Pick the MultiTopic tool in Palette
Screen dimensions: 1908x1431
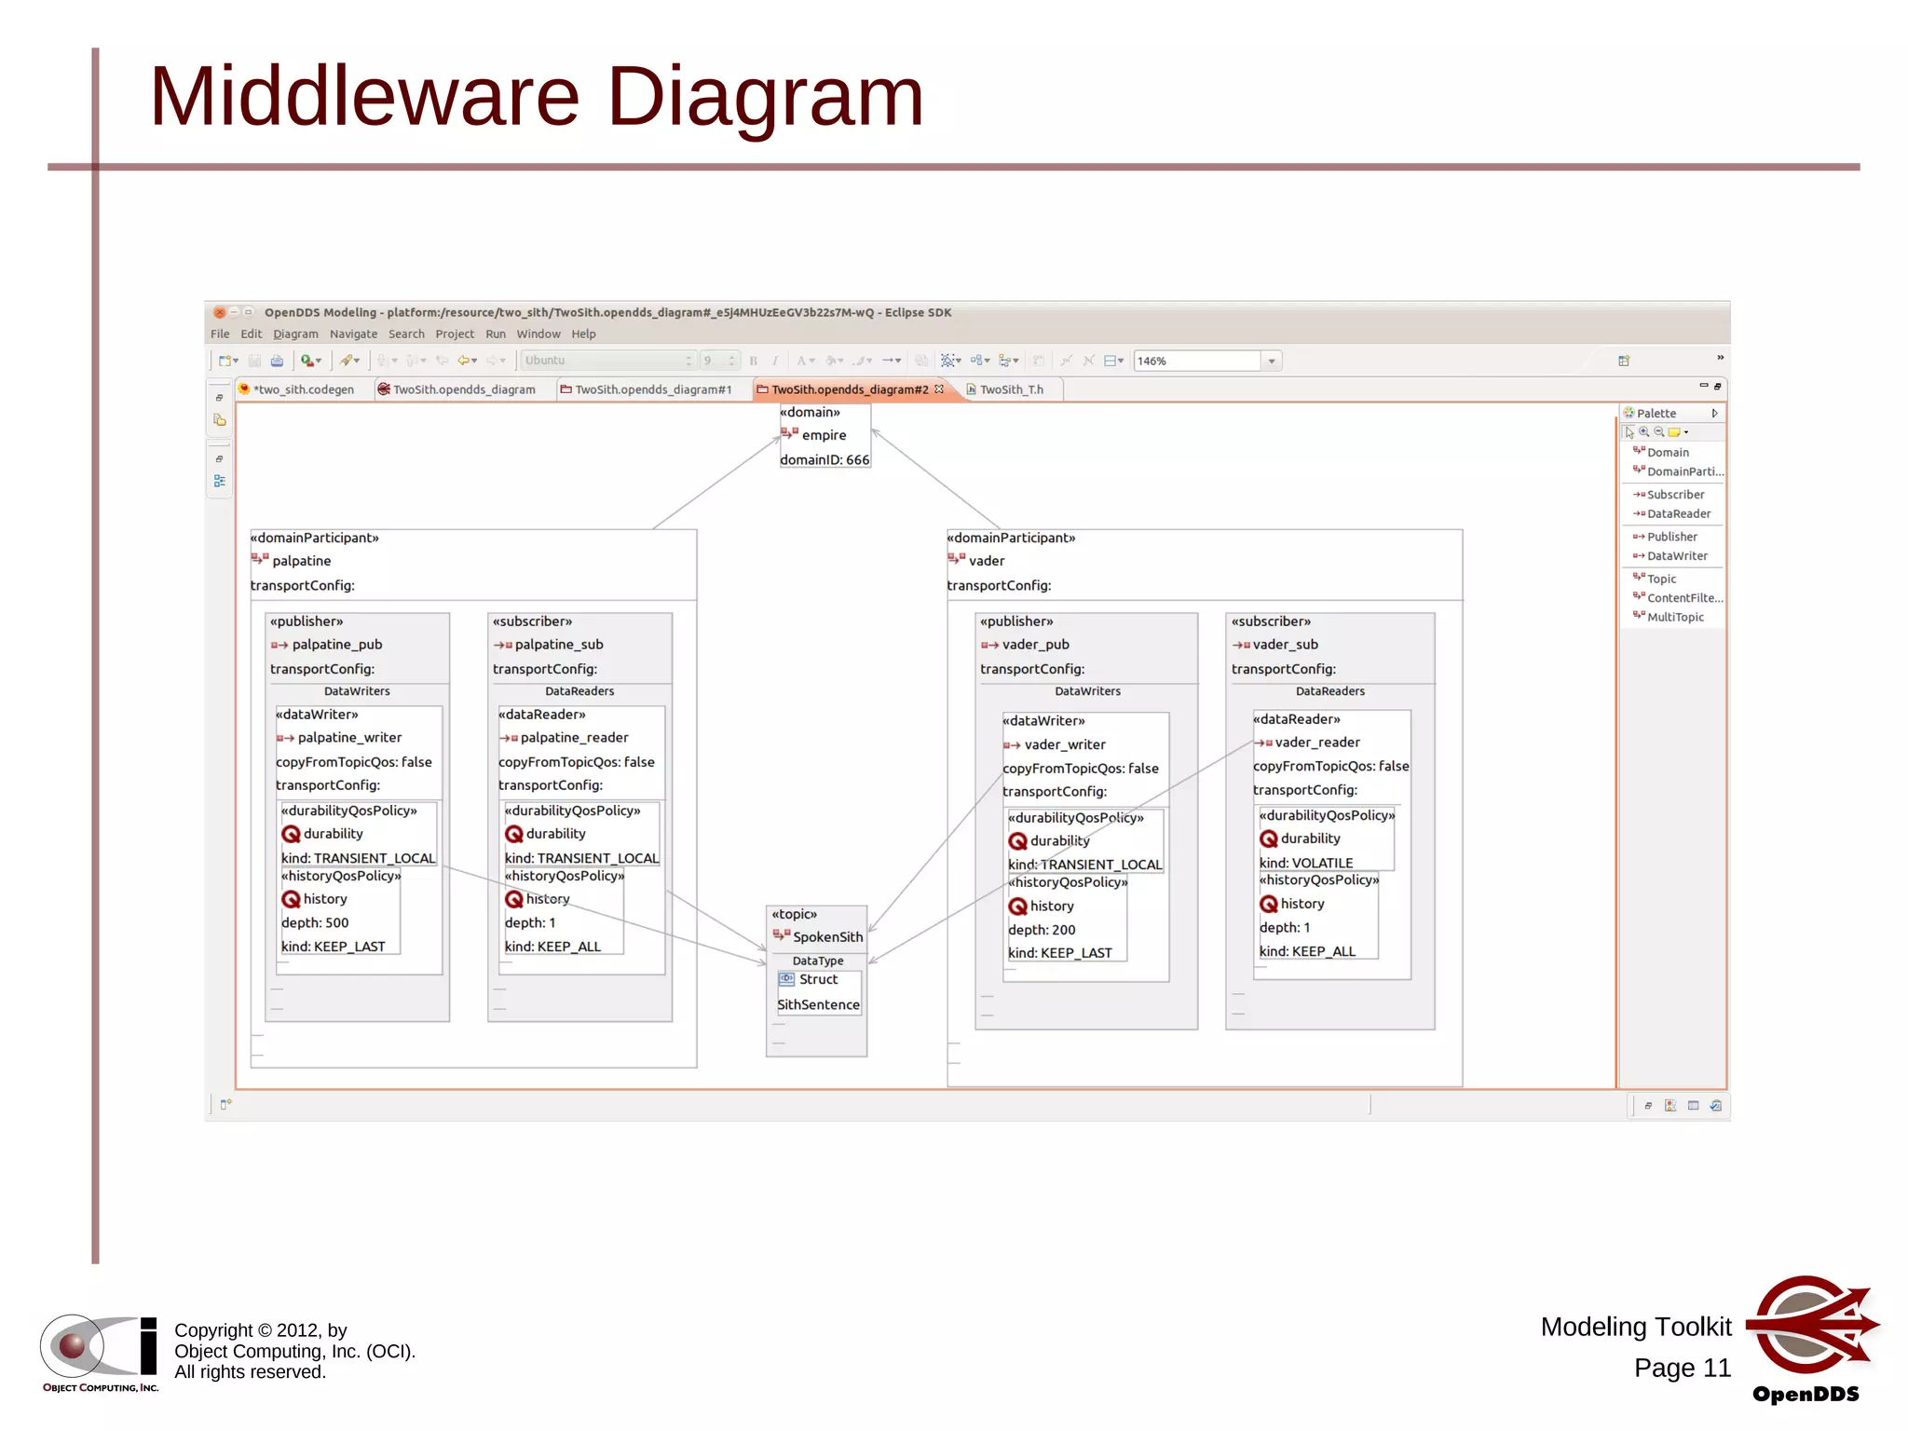click(x=1668, y=617)
